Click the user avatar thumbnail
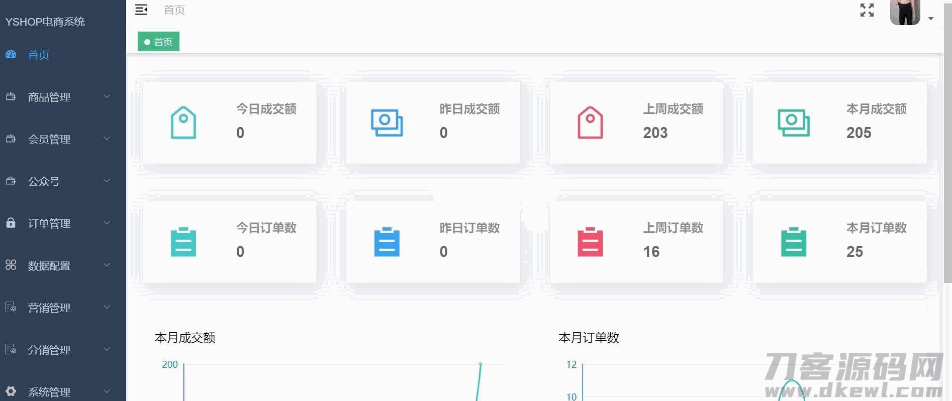 coord(905,12)
